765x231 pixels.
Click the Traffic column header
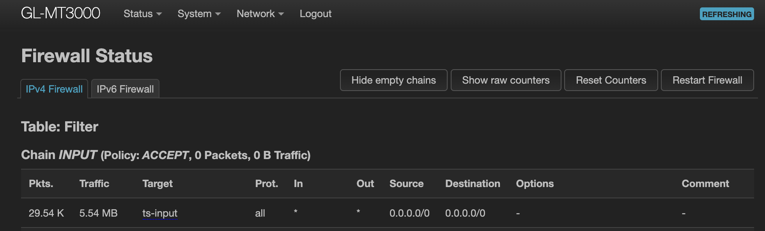94,184
